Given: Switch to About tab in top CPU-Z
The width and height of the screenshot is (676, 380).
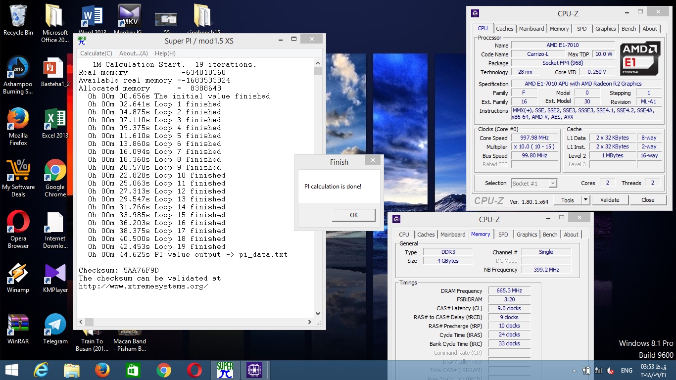Looking at the screenshot, I should click(650, 29).
